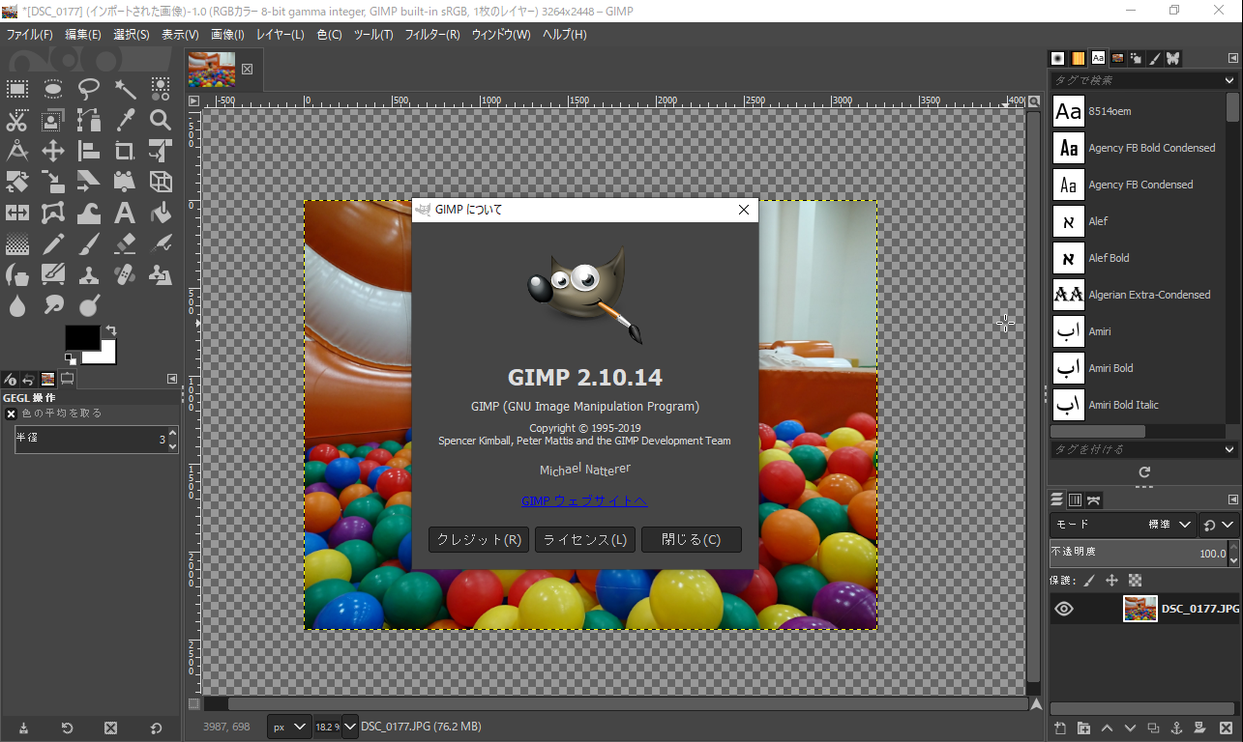The height and width of the screenshot is (742, 1243).
Task: Activate the Paths tool
Action: point(88,120)
